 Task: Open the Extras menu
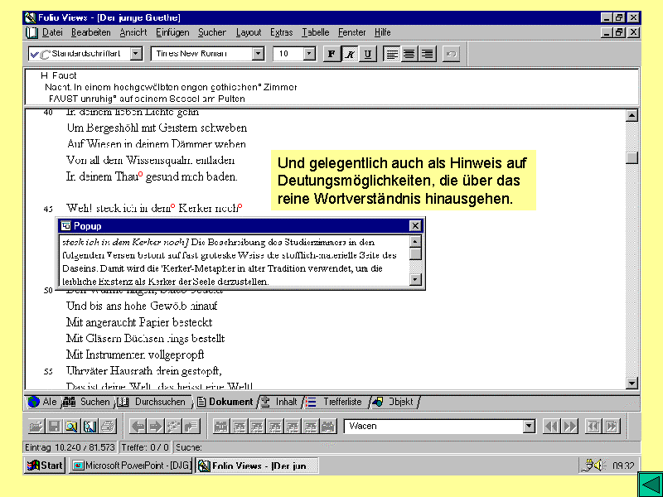(281, 32)
